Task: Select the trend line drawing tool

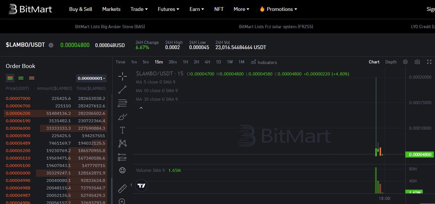Action: click(x=123, y=89)
